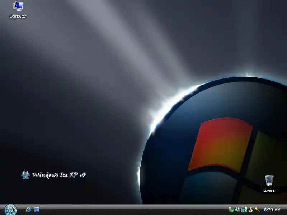The image size is (287, 215).
Task: Click the 8:39 AM taskbar clock
Action: 272,210
